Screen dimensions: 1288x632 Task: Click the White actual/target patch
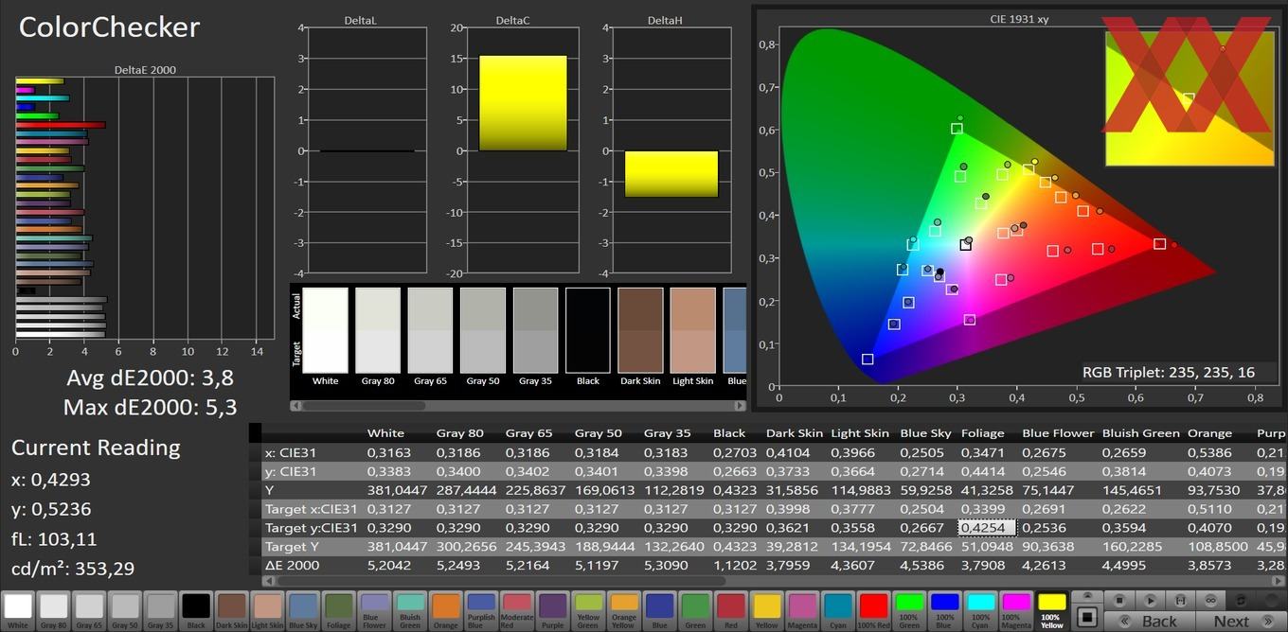325,330
